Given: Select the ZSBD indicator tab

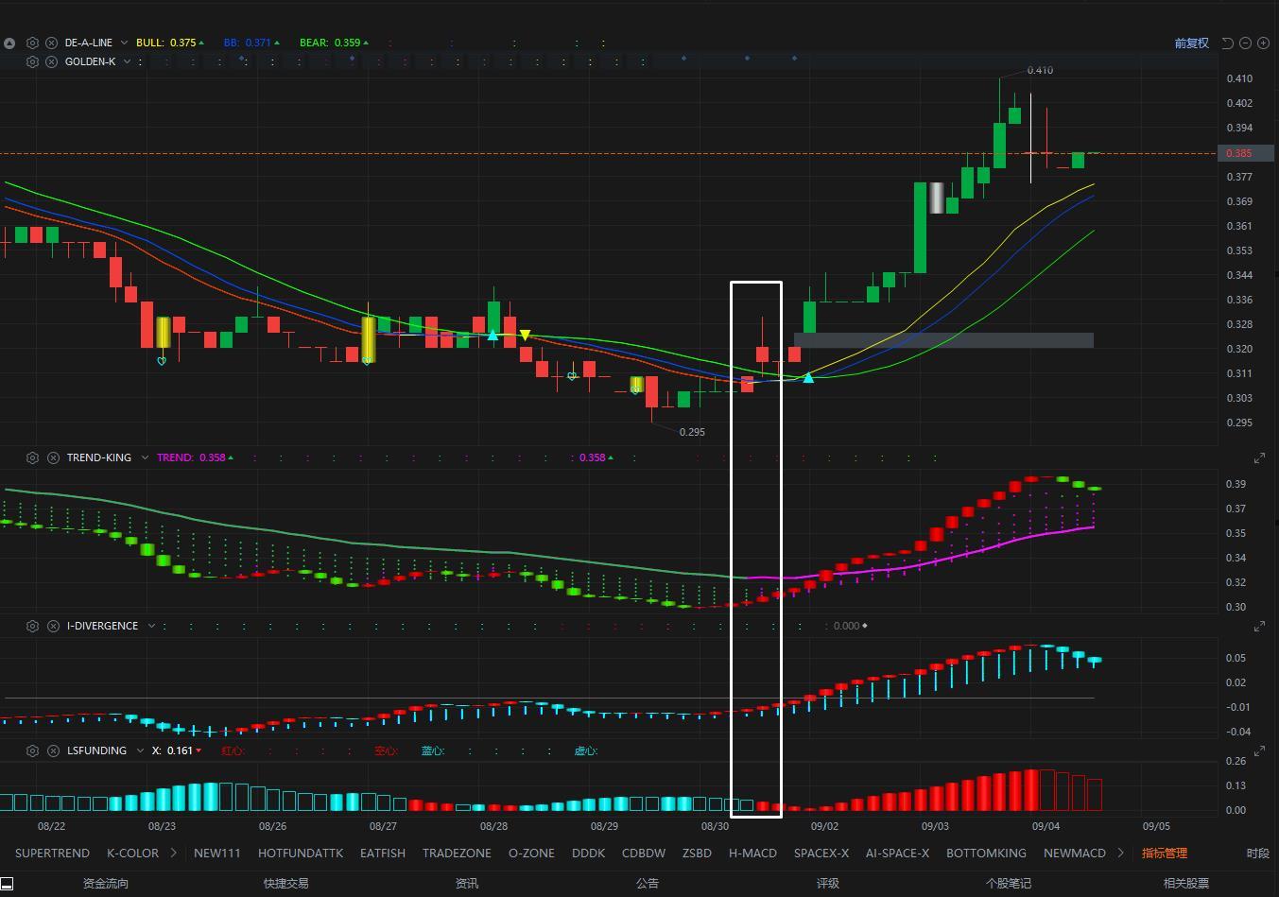Looking at the screenshot, I should 697,853.
